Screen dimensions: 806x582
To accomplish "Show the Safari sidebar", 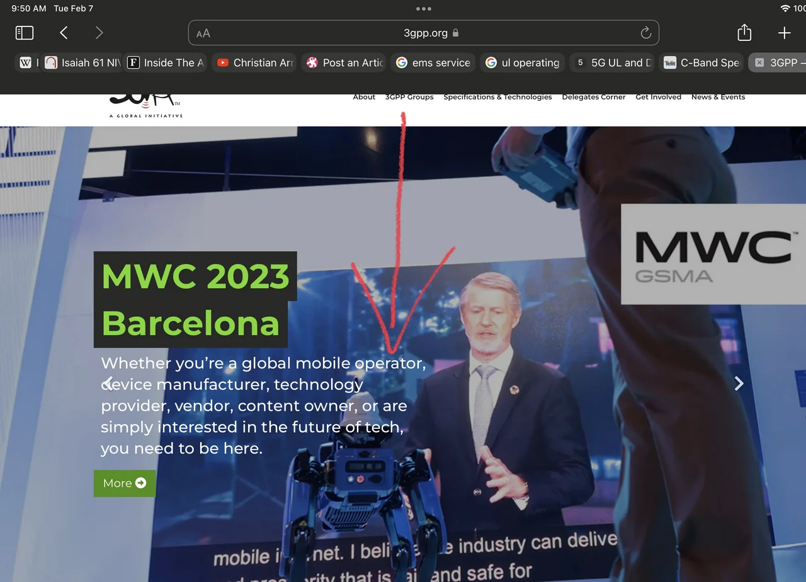I will (x=24, y=33).
